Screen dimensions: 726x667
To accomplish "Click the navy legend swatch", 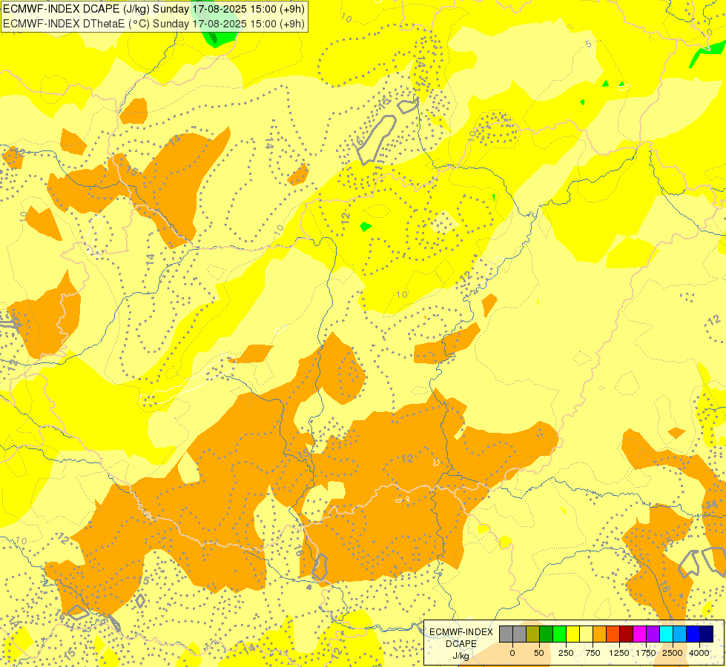I will point(707,634).
